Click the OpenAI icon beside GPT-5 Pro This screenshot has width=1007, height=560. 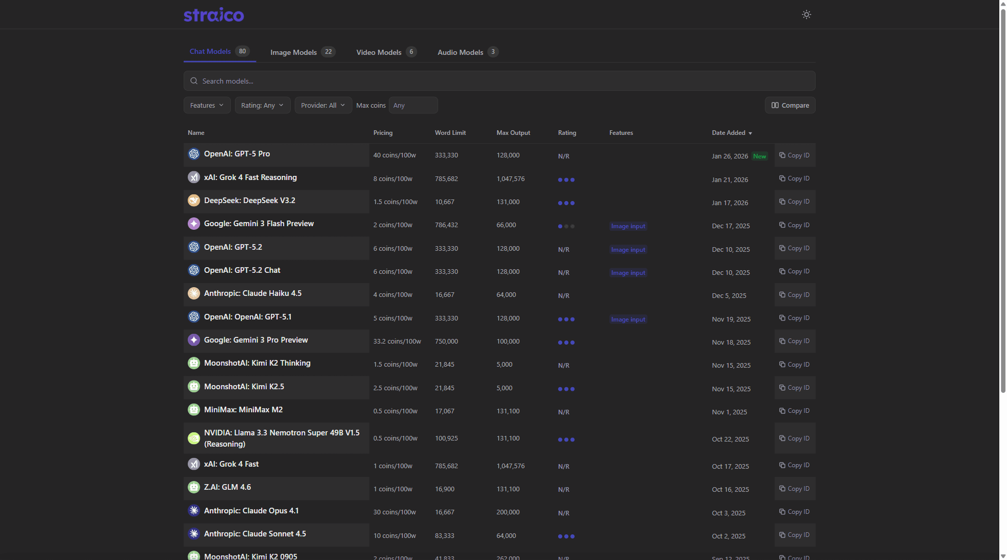194,154
